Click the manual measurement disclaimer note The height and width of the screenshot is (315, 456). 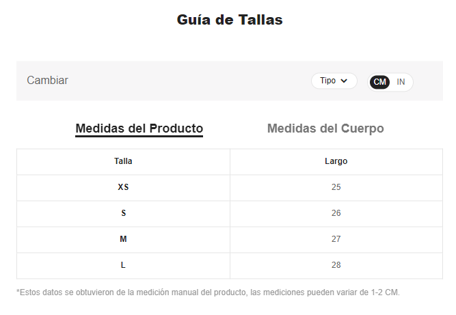209,292
